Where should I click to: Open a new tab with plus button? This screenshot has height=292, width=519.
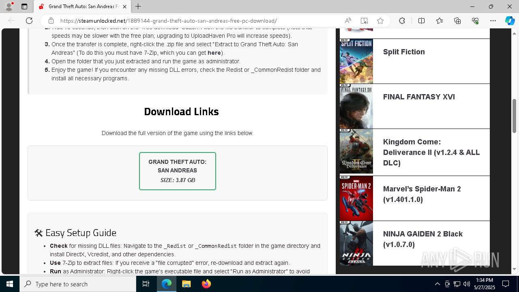point(138,6)
